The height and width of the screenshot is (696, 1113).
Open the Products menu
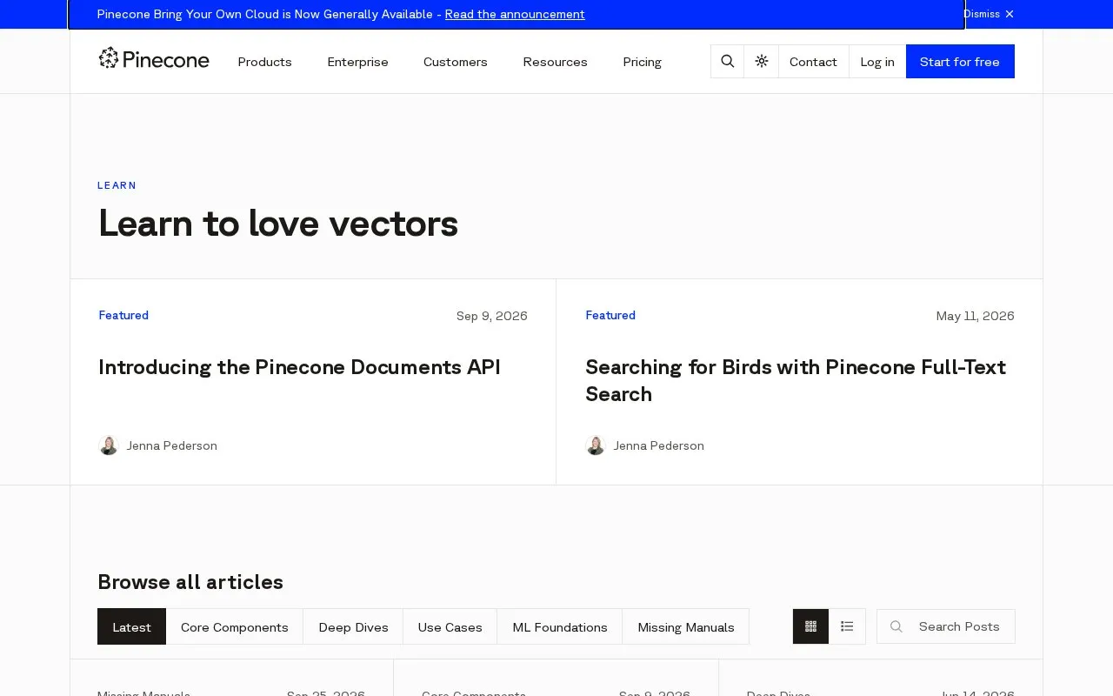coord(264,62)
